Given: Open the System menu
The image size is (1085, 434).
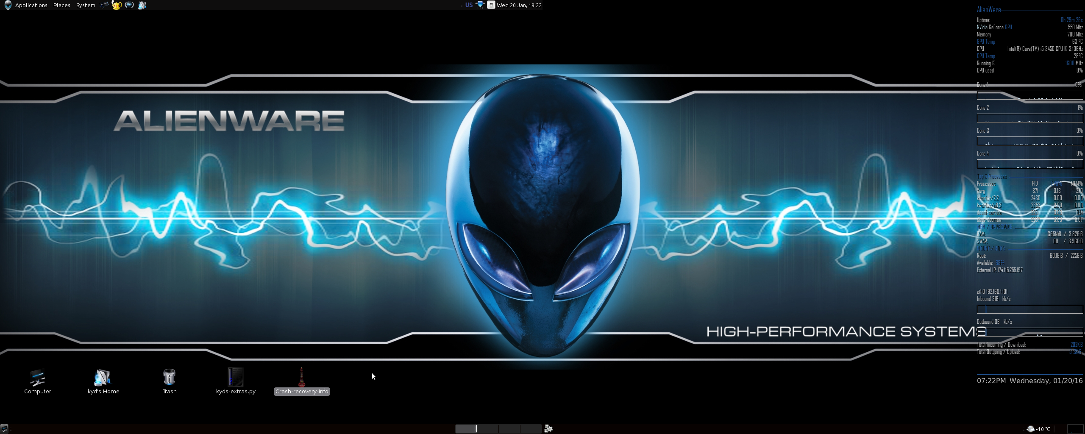Looking at the screenshot, I should [85, 5].
